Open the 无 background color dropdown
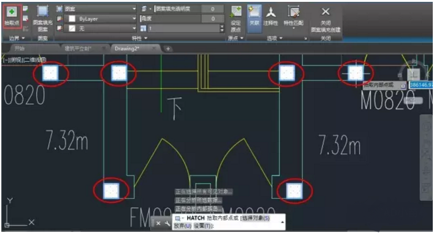Viewport: 434px width, 233px height. pyautogui.click(x=101, y=28)
